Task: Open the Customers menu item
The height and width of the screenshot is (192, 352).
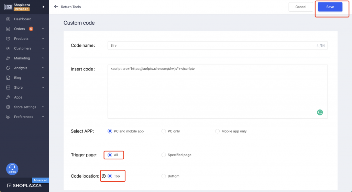Action: [23, 48]
